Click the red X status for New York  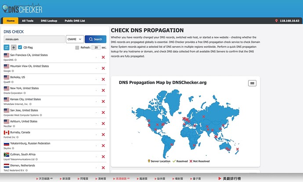[x=103, y=90]
